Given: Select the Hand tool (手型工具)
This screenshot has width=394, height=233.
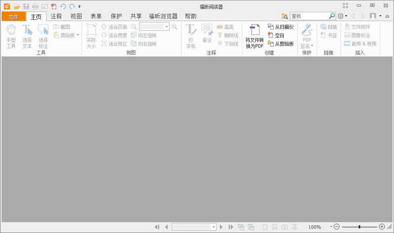Looking at the screenshot, I should (11, 36).
